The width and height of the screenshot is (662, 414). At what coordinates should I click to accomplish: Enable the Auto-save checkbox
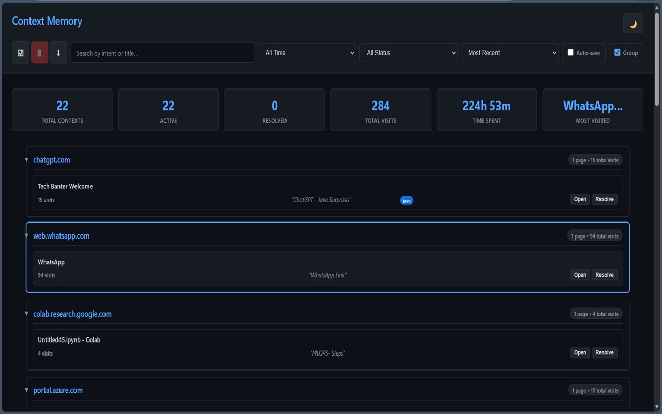click(570, 52)
